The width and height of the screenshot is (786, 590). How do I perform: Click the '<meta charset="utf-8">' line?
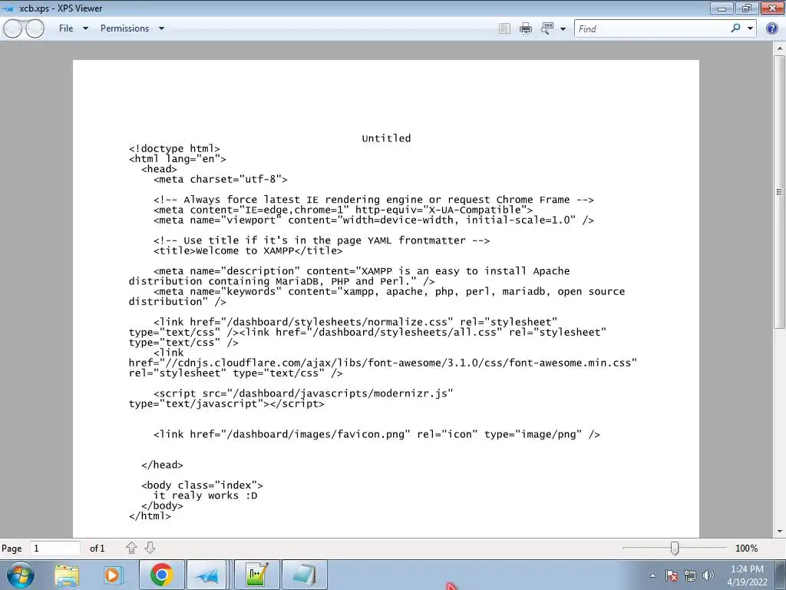(220, 179)
